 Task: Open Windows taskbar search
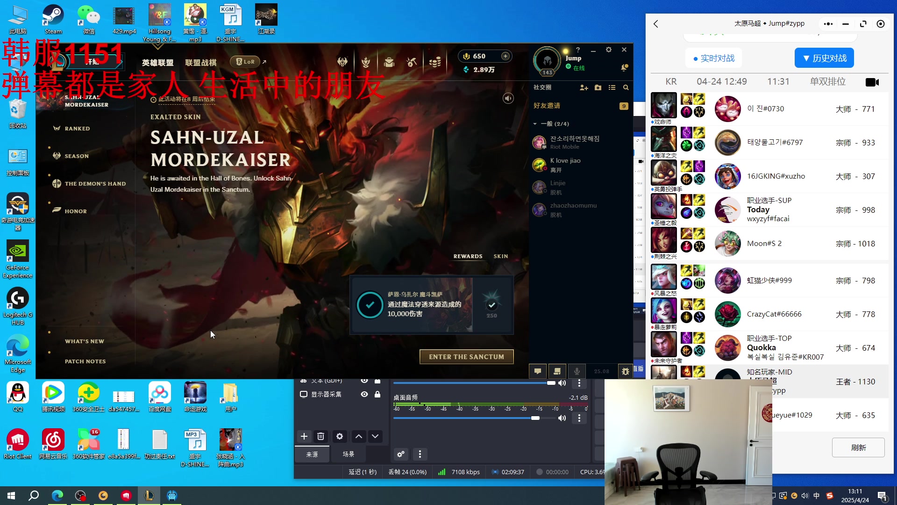(x=34, y=496)
